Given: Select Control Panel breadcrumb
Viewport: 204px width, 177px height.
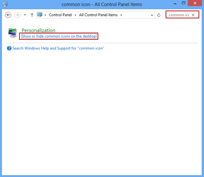Looking at the screenshot, I should click(x=60, y=15).
